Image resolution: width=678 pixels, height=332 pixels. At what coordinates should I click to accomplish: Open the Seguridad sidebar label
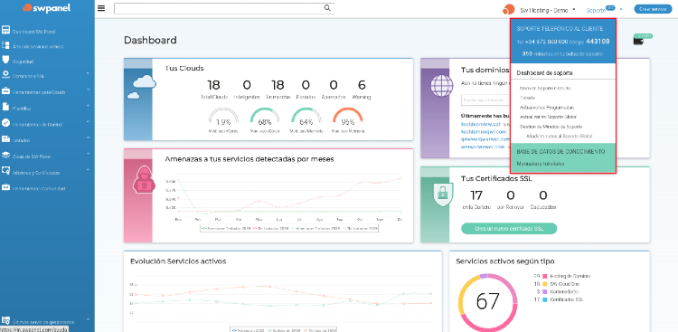[x=24, y=62]
